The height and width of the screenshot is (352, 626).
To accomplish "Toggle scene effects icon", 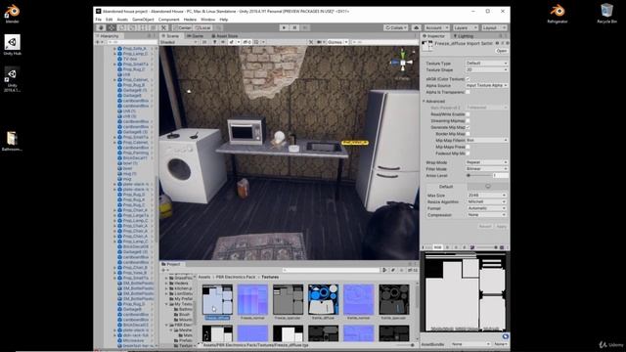I will pos(232,42).
